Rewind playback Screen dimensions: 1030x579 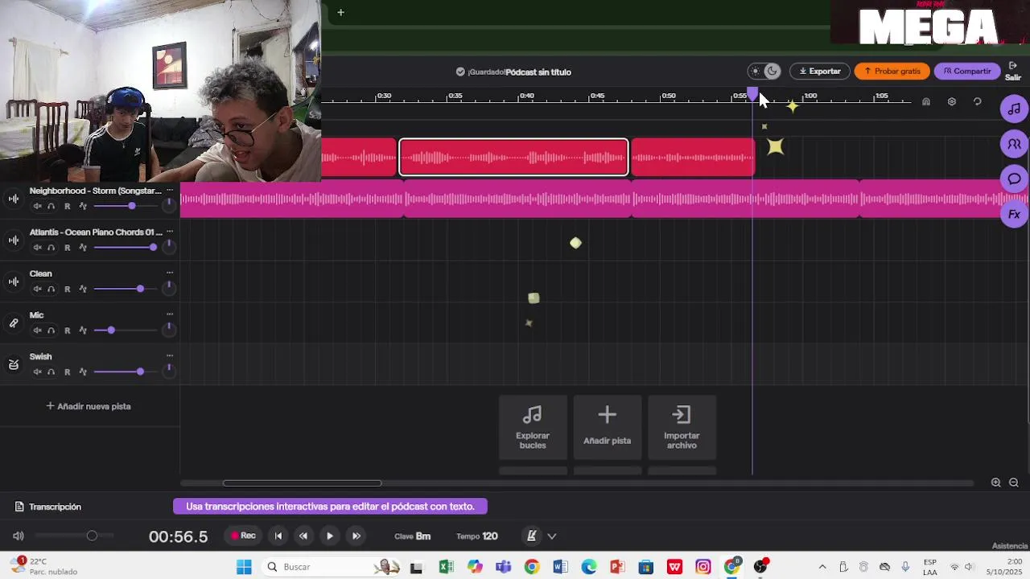tap(303, 536)
